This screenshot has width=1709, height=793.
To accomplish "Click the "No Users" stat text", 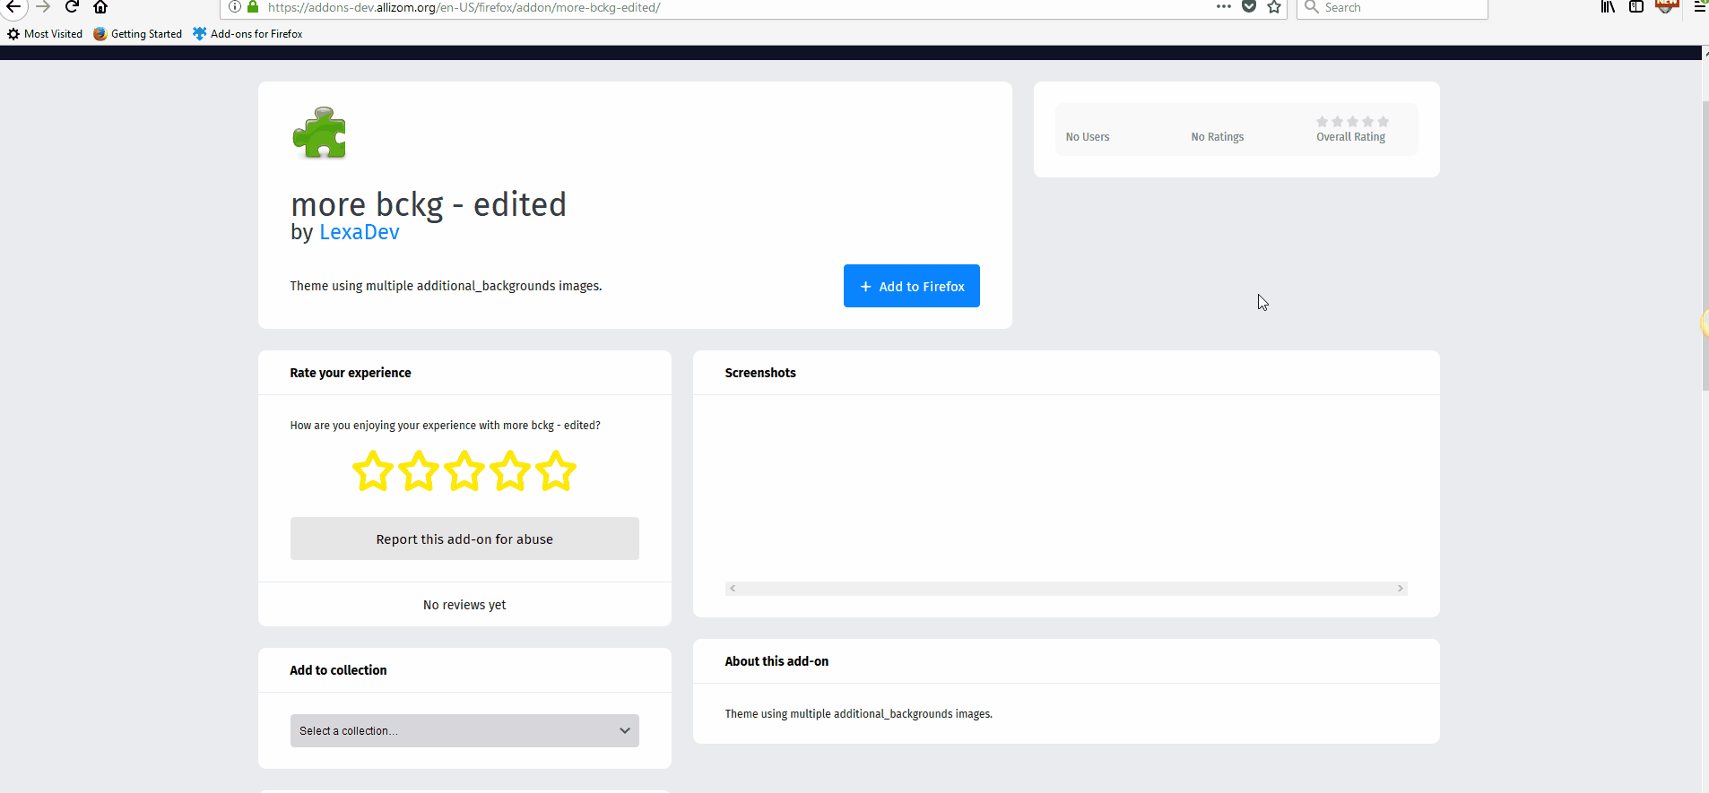I will (1088, 137).
